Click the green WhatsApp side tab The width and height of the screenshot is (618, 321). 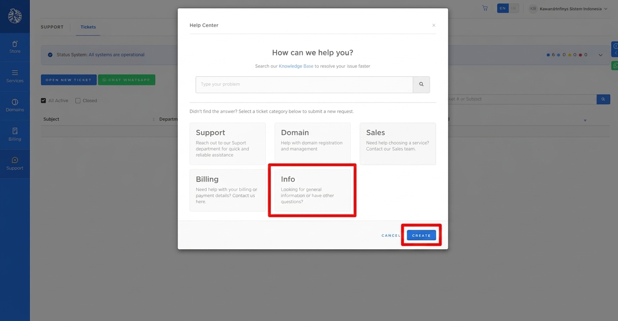[615, 65]
